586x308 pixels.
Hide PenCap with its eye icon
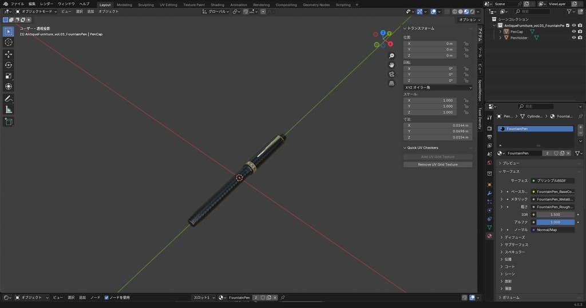[x=573, y=31]
